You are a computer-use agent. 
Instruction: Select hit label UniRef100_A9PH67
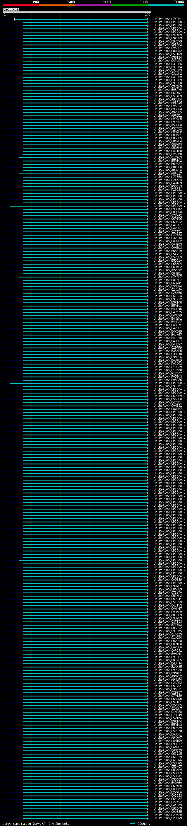(x=168, y=122)
